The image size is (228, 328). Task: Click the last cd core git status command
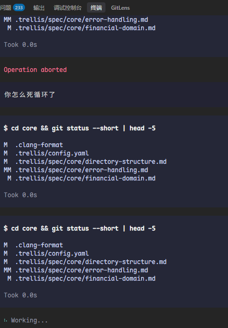point(80,228)
